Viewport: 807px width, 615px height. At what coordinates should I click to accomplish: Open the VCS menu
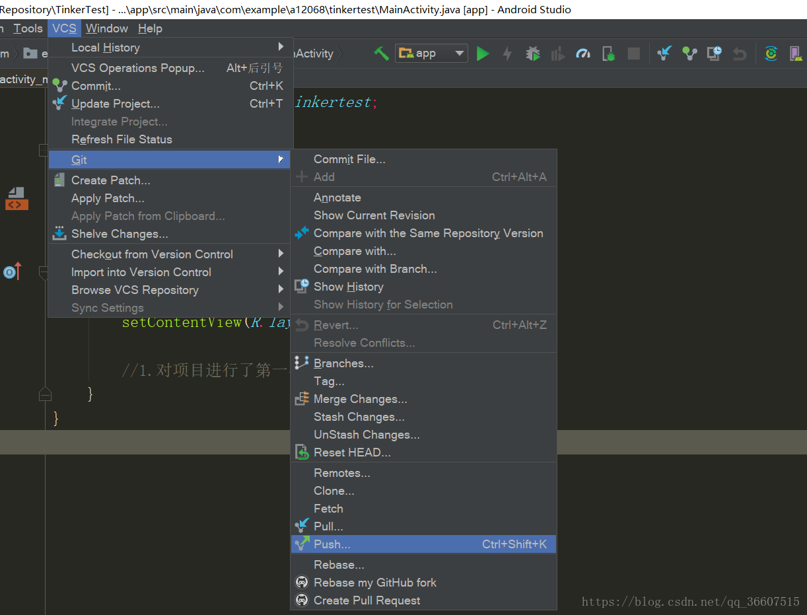tap(65, 28)
